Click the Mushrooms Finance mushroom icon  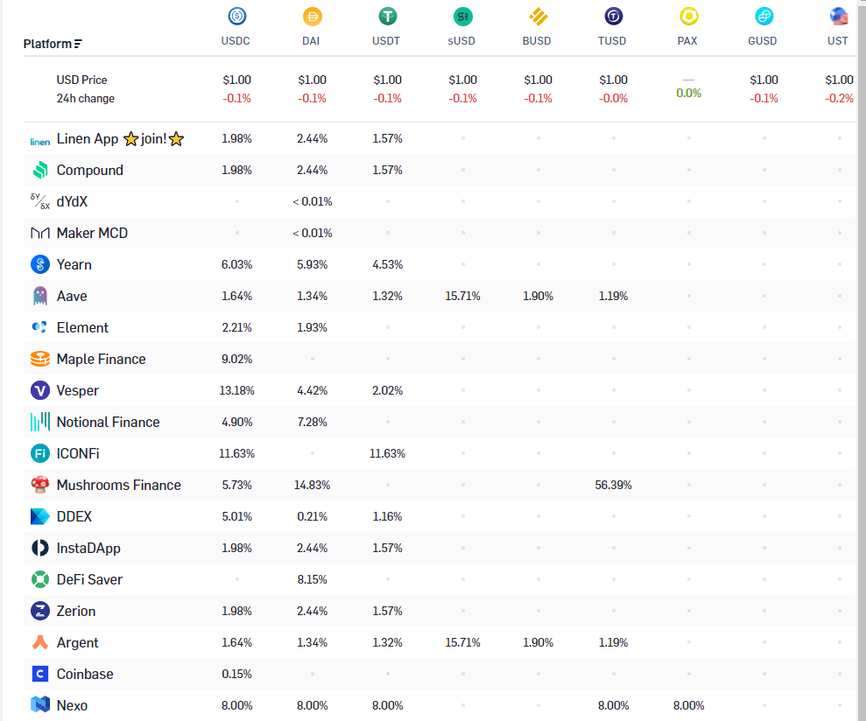pyautogui.click(x=39, y=485)
